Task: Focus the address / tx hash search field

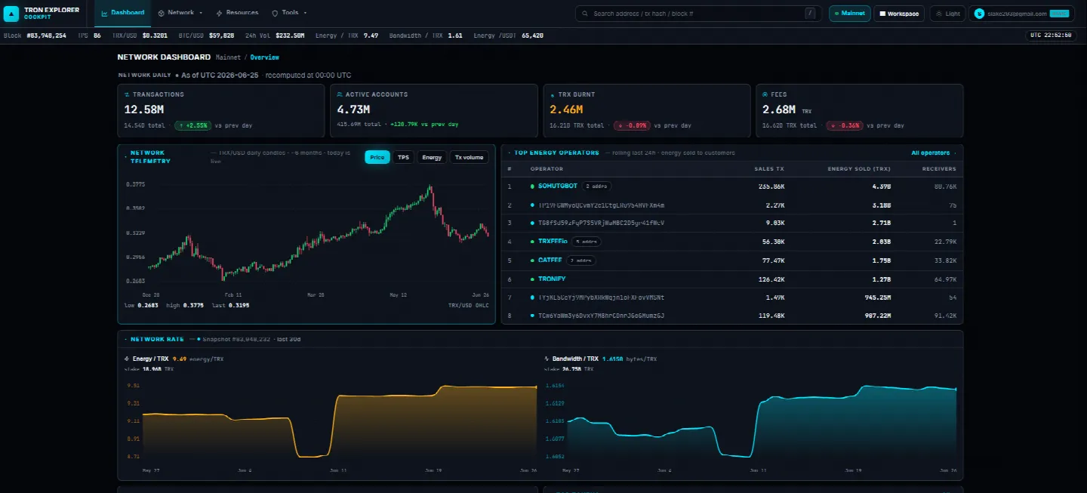Action: (x=697, y=14)
